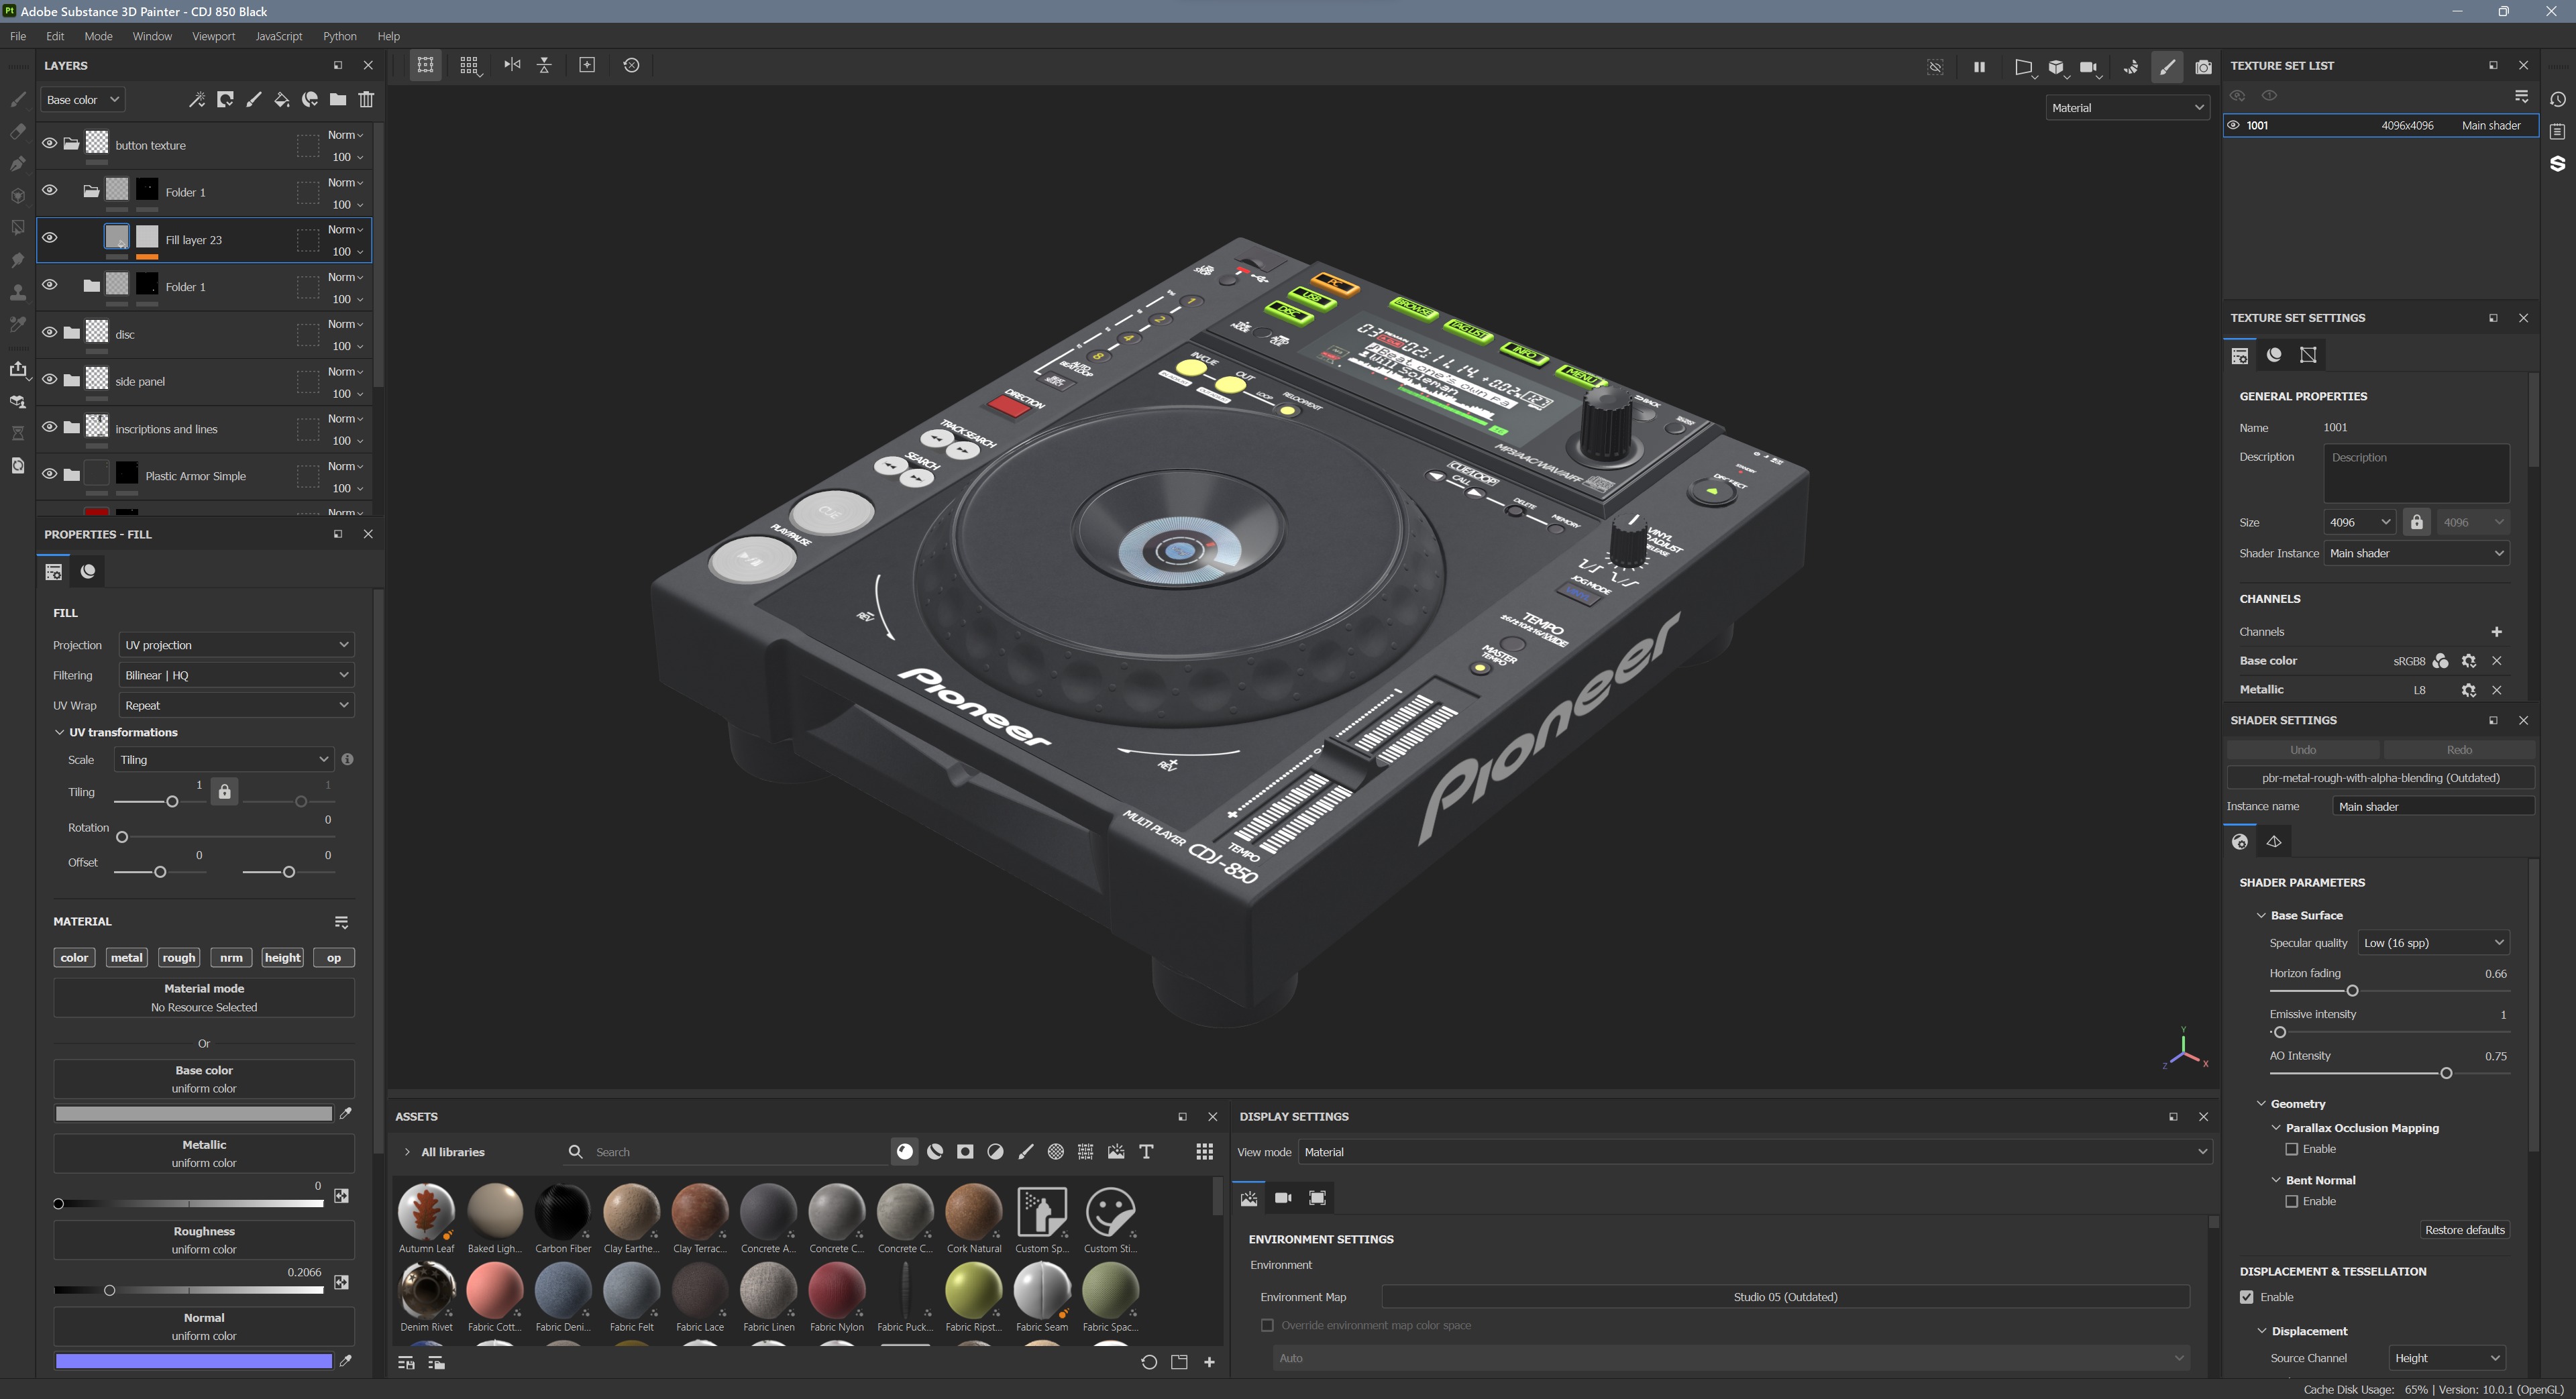Screen dimensions: 2576x1399
Task: Disable Displacement & Tessellation checkbox
Action: pyautogui.click(x=2246, y=1297)
